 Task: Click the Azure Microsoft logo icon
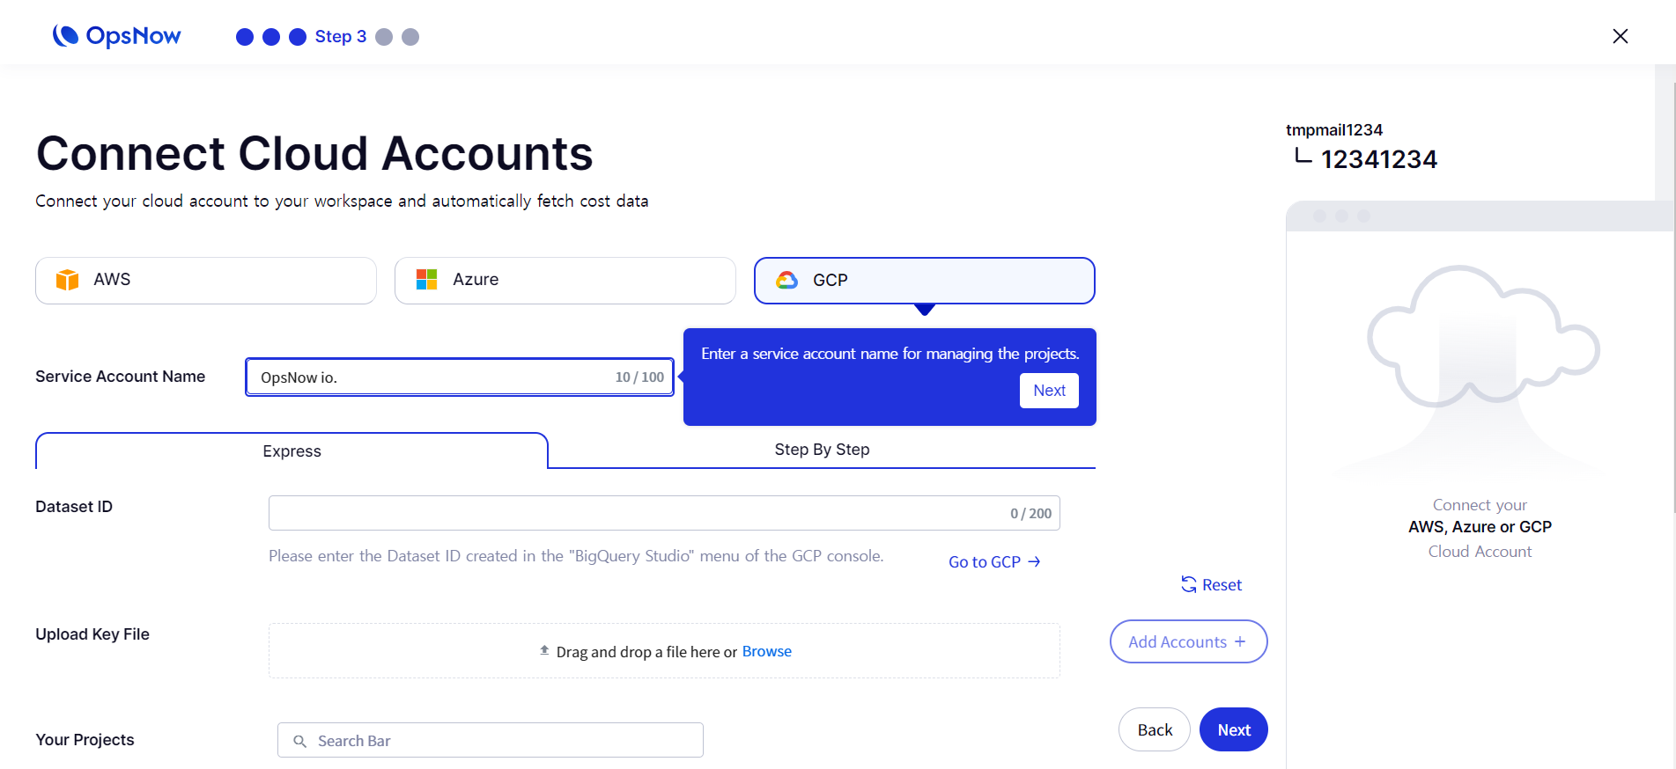[426, 280]
